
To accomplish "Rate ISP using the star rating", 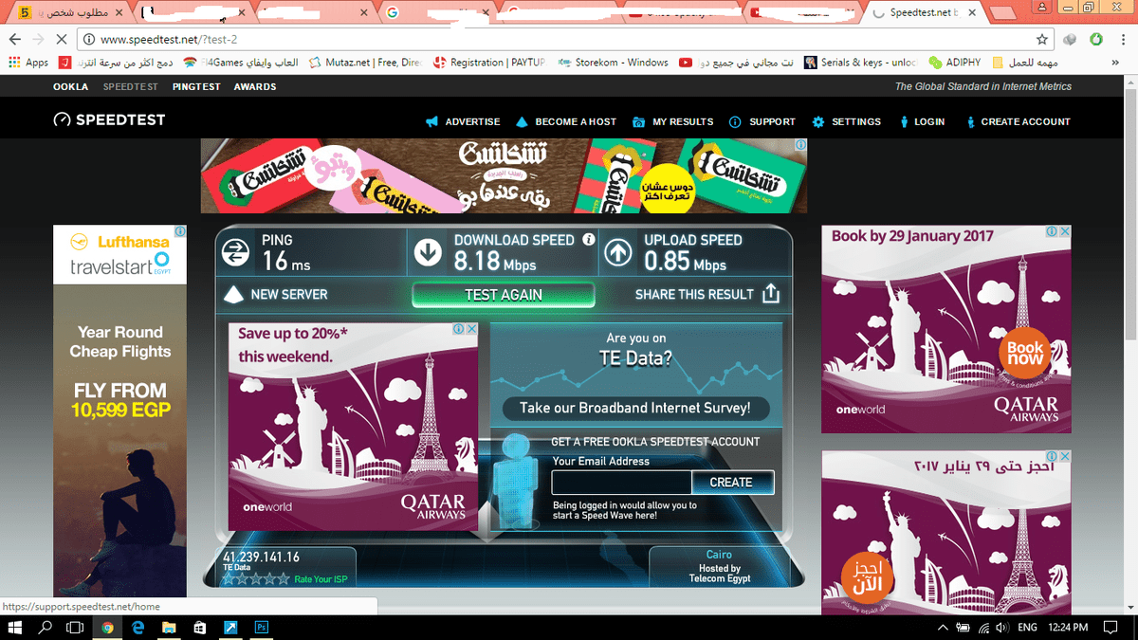I will point(256,578).
